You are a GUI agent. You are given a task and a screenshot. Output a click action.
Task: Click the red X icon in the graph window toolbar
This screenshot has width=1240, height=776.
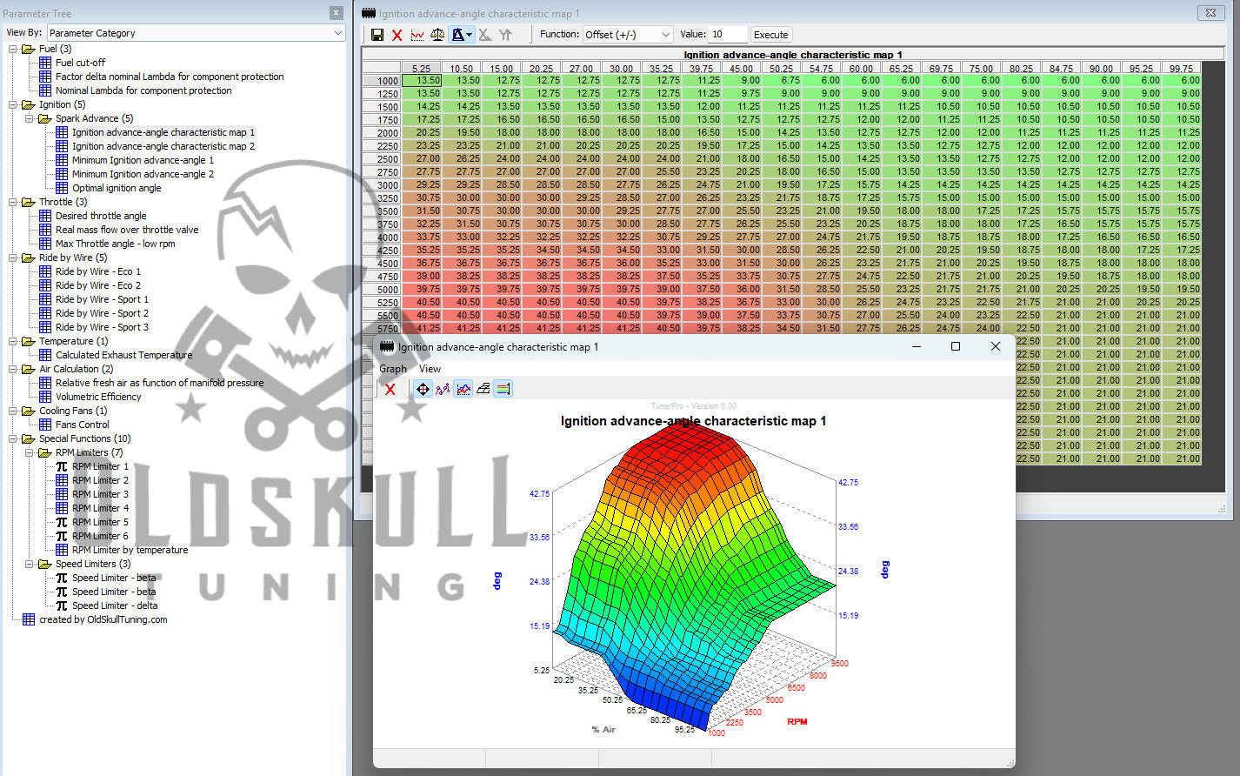point(390,389)
